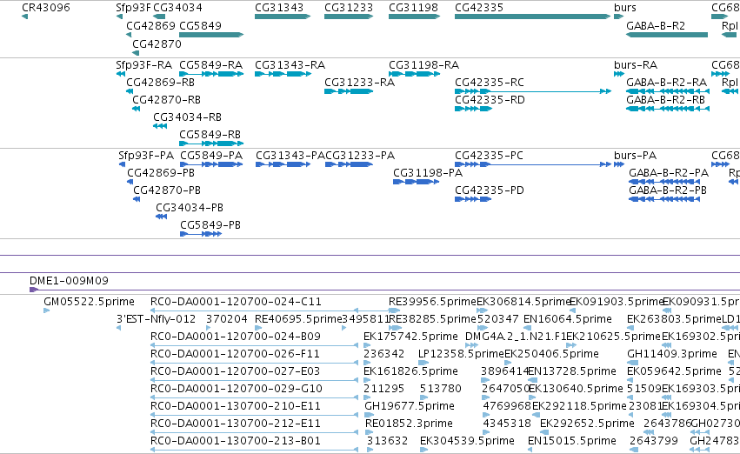Click the RE39956.5prime EST label
The width and height of the screenshot is (740, 454).
pos(432,302)
